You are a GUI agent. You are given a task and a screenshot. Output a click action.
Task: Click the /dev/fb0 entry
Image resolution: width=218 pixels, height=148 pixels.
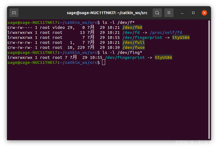(132, 27)
